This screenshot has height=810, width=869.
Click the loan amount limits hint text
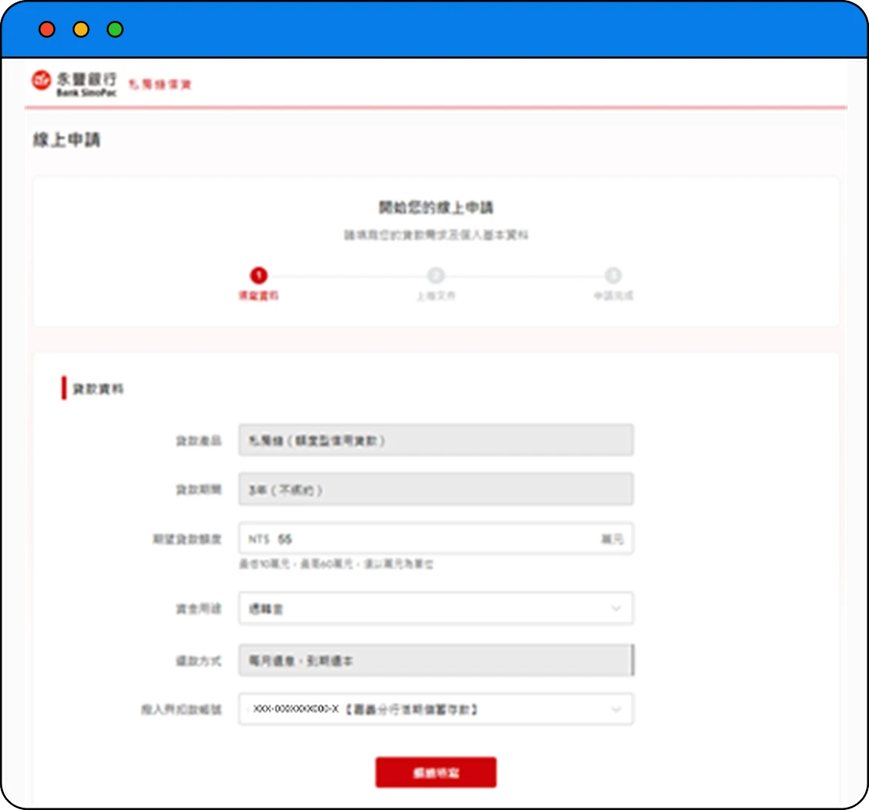(x=336, y=564)
